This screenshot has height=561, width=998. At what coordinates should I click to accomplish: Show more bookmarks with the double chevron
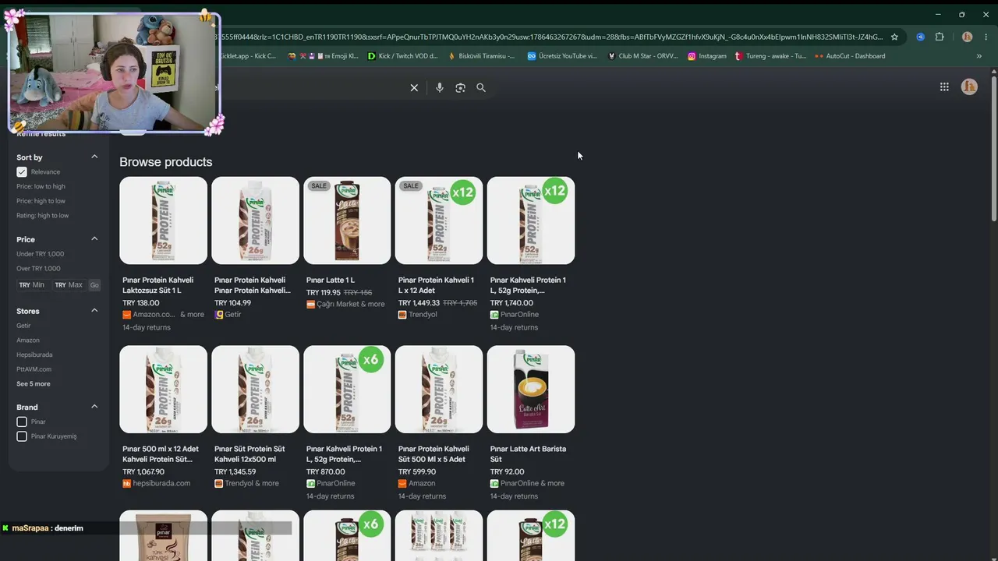point(979,56)
